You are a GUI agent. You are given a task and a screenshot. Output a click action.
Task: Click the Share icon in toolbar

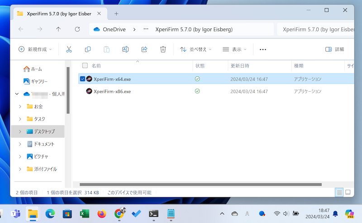(x=144, y=49)
